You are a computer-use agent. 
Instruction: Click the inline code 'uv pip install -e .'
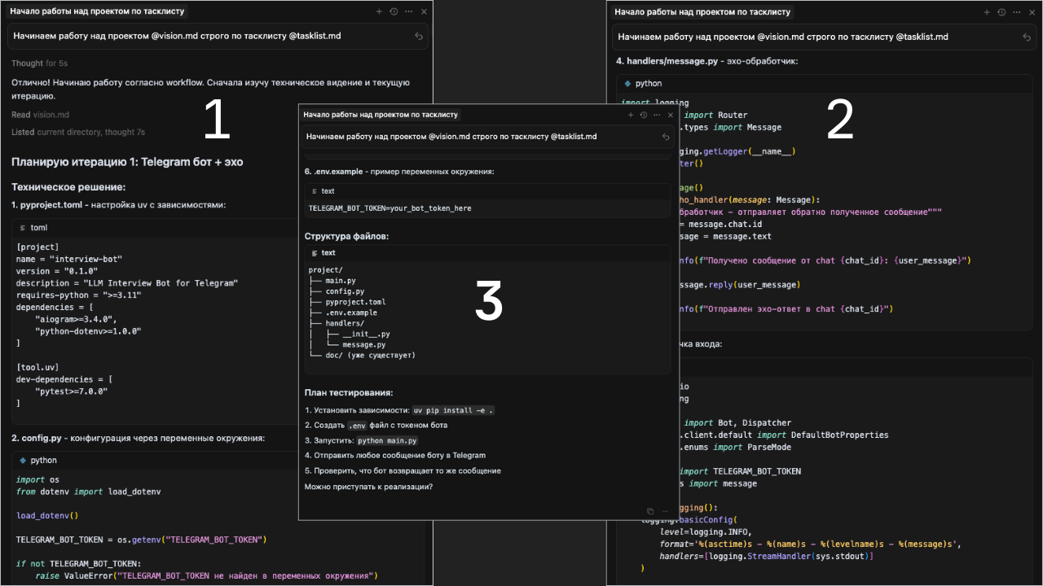point(453,411)
